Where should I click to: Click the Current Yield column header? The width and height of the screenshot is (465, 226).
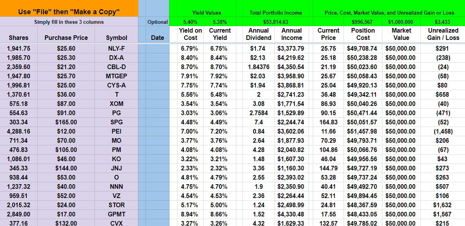pyautogui.click(x=220, y=34)
